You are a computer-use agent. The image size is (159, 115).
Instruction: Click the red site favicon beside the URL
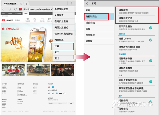click(x=20, y=9)
